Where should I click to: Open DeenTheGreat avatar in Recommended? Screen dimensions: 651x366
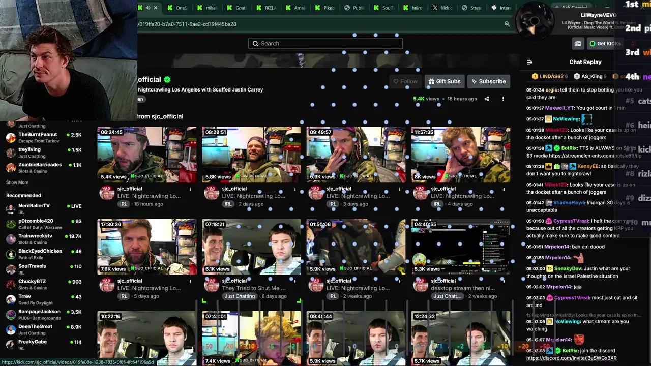pos(11,329)
